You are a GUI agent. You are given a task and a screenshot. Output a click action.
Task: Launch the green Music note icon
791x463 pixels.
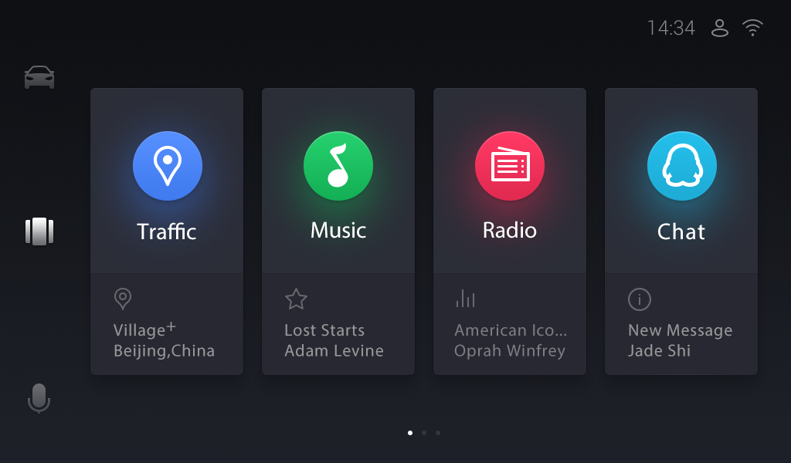338,166
